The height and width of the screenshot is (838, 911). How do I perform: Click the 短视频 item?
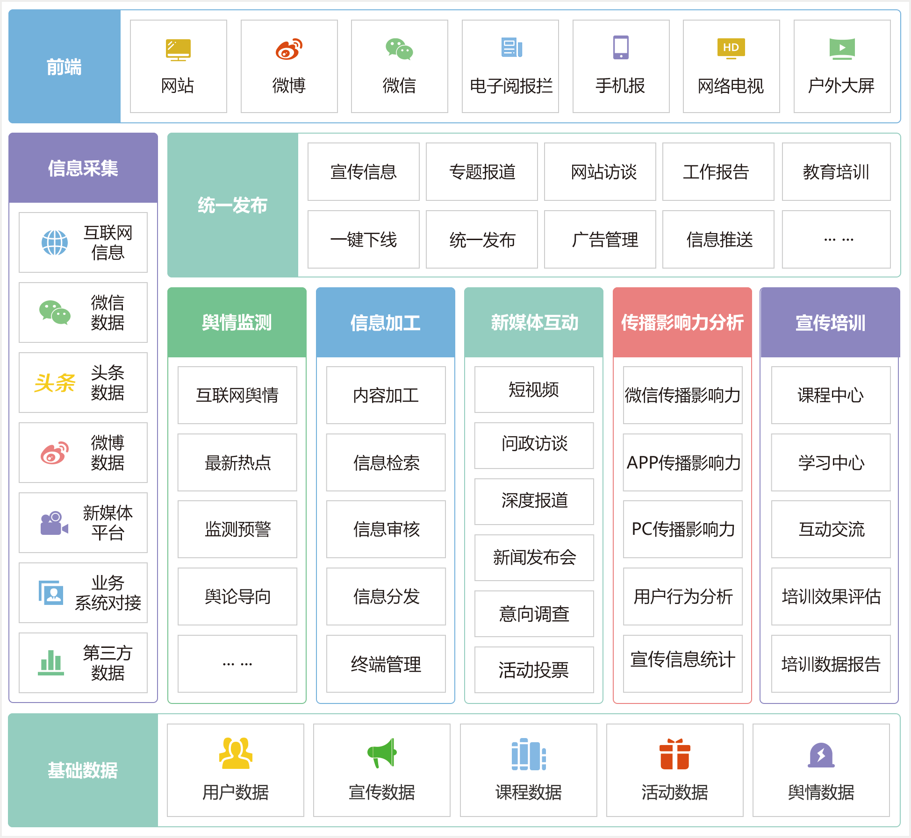point(534,390)
